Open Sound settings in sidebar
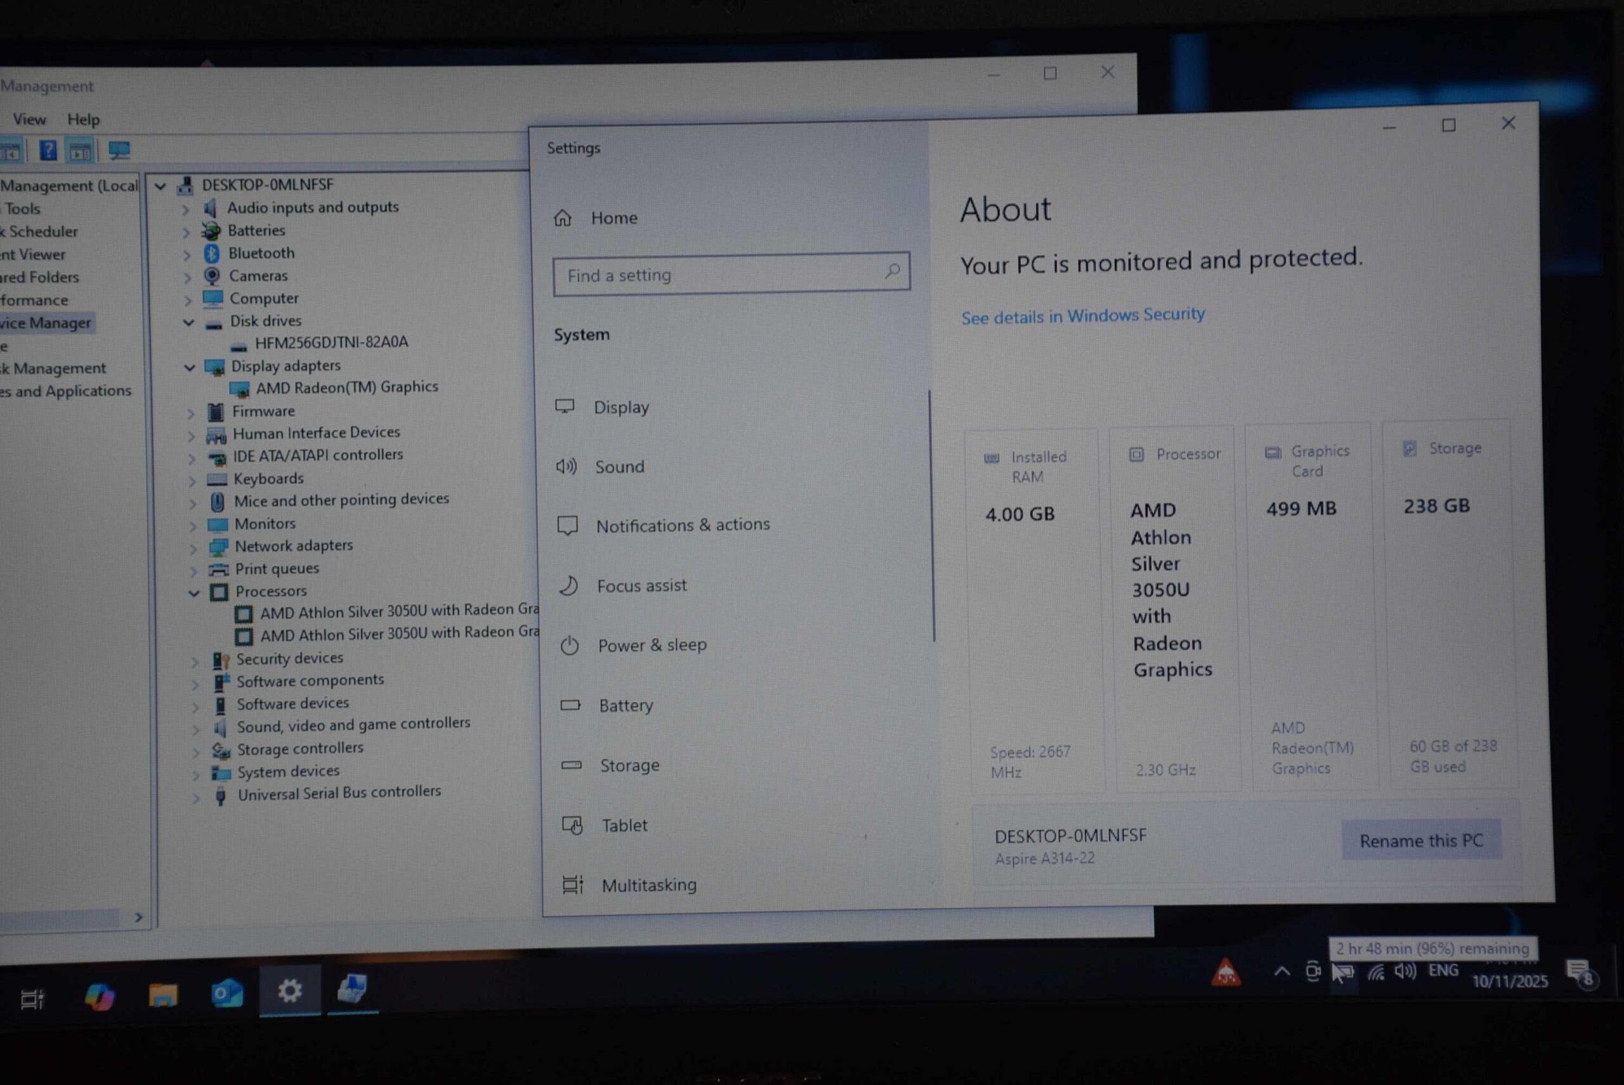The height and width of the screenshot is (1085, 1624). 619,466
